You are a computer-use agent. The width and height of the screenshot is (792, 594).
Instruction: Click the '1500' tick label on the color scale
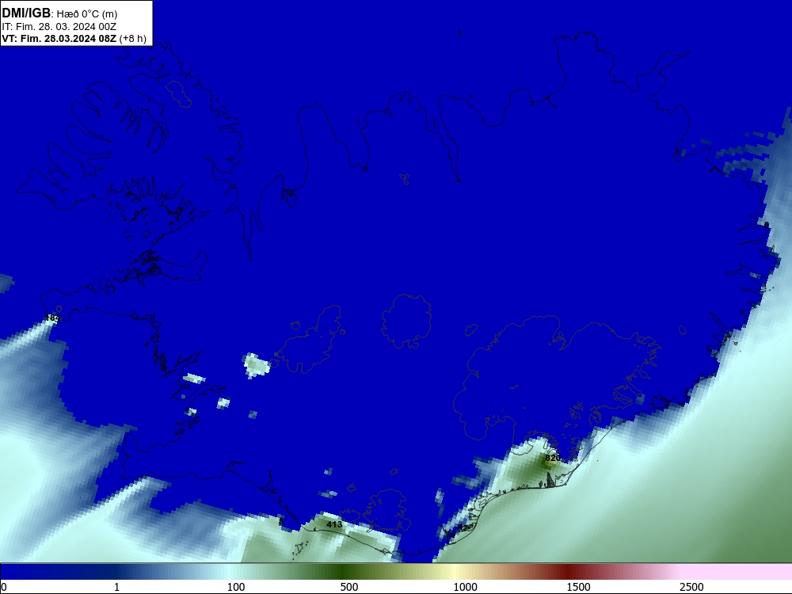(578, 587)
